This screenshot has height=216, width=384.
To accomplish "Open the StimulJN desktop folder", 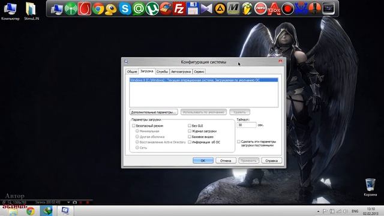I will 31,11.
